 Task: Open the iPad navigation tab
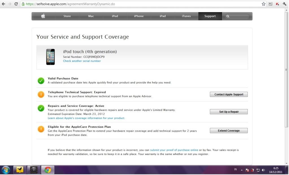[x=162, y=16]
